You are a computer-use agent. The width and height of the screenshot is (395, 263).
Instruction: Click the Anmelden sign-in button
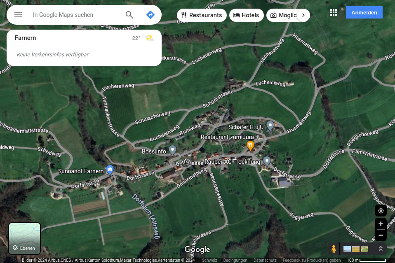pyautogui.click(x=364, y=13)
